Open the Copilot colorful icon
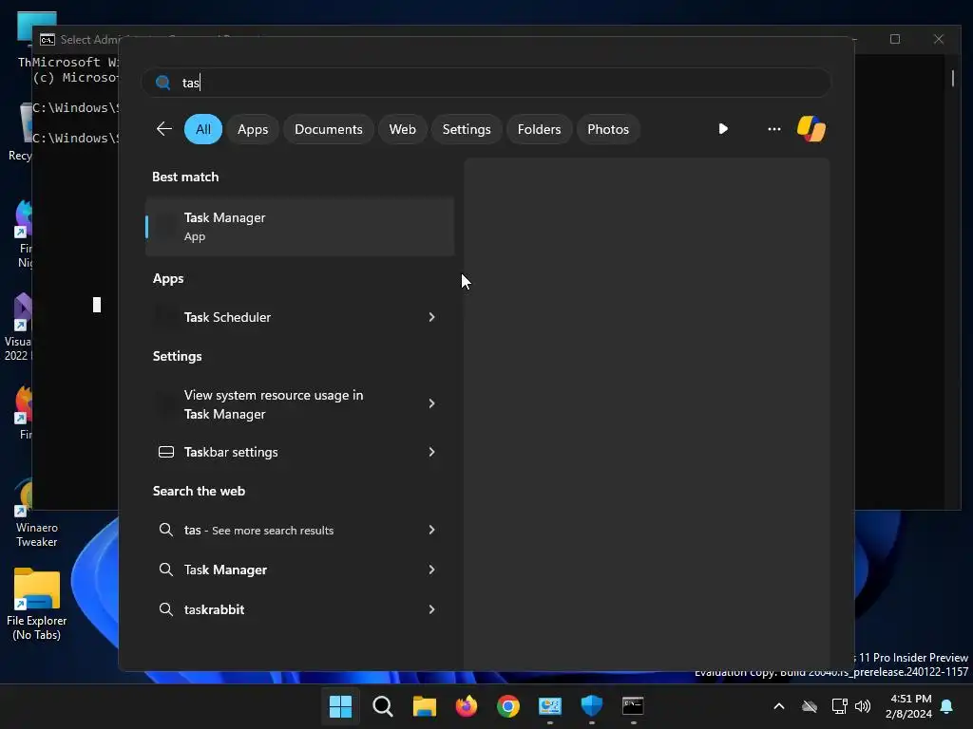The image size is (973, 729). click(811, 129)
